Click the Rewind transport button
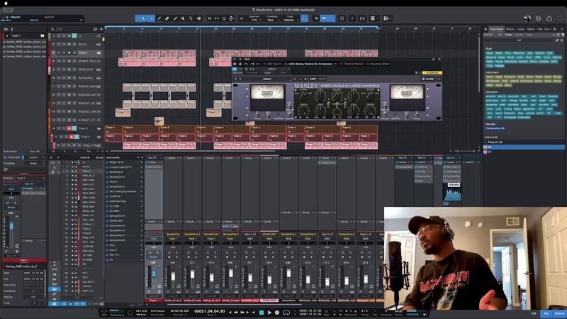 pyautogui.click(x=236, y=312)
